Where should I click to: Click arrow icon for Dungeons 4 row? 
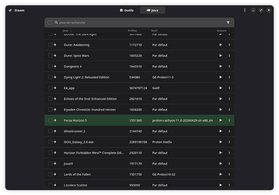(x=55, y=66)
